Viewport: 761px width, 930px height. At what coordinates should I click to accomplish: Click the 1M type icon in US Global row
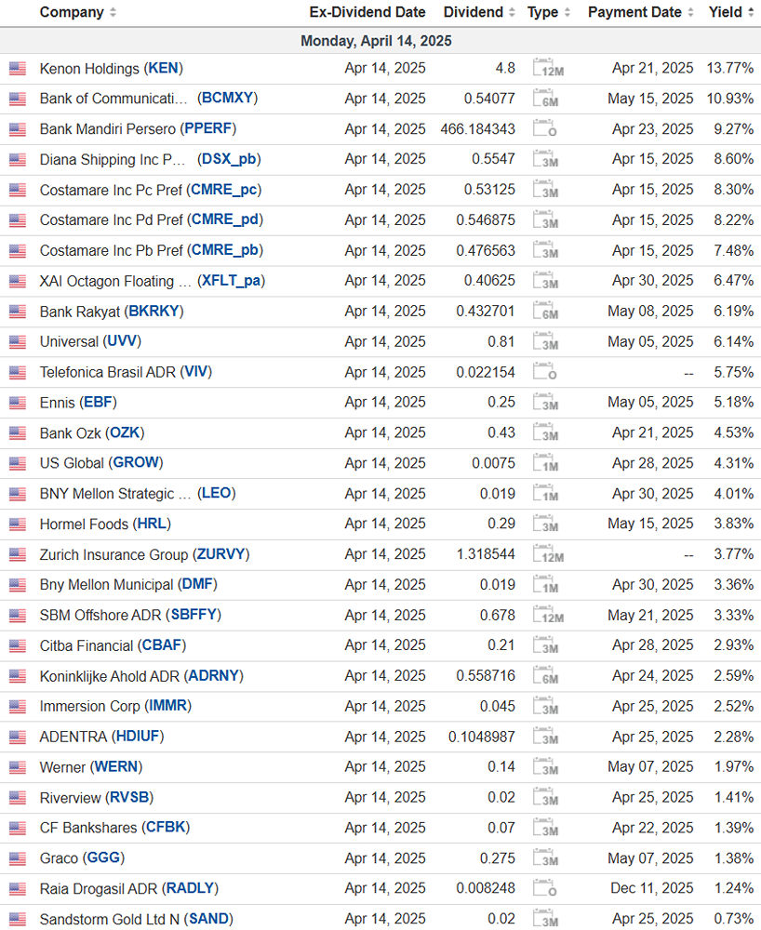coord(548,463)
